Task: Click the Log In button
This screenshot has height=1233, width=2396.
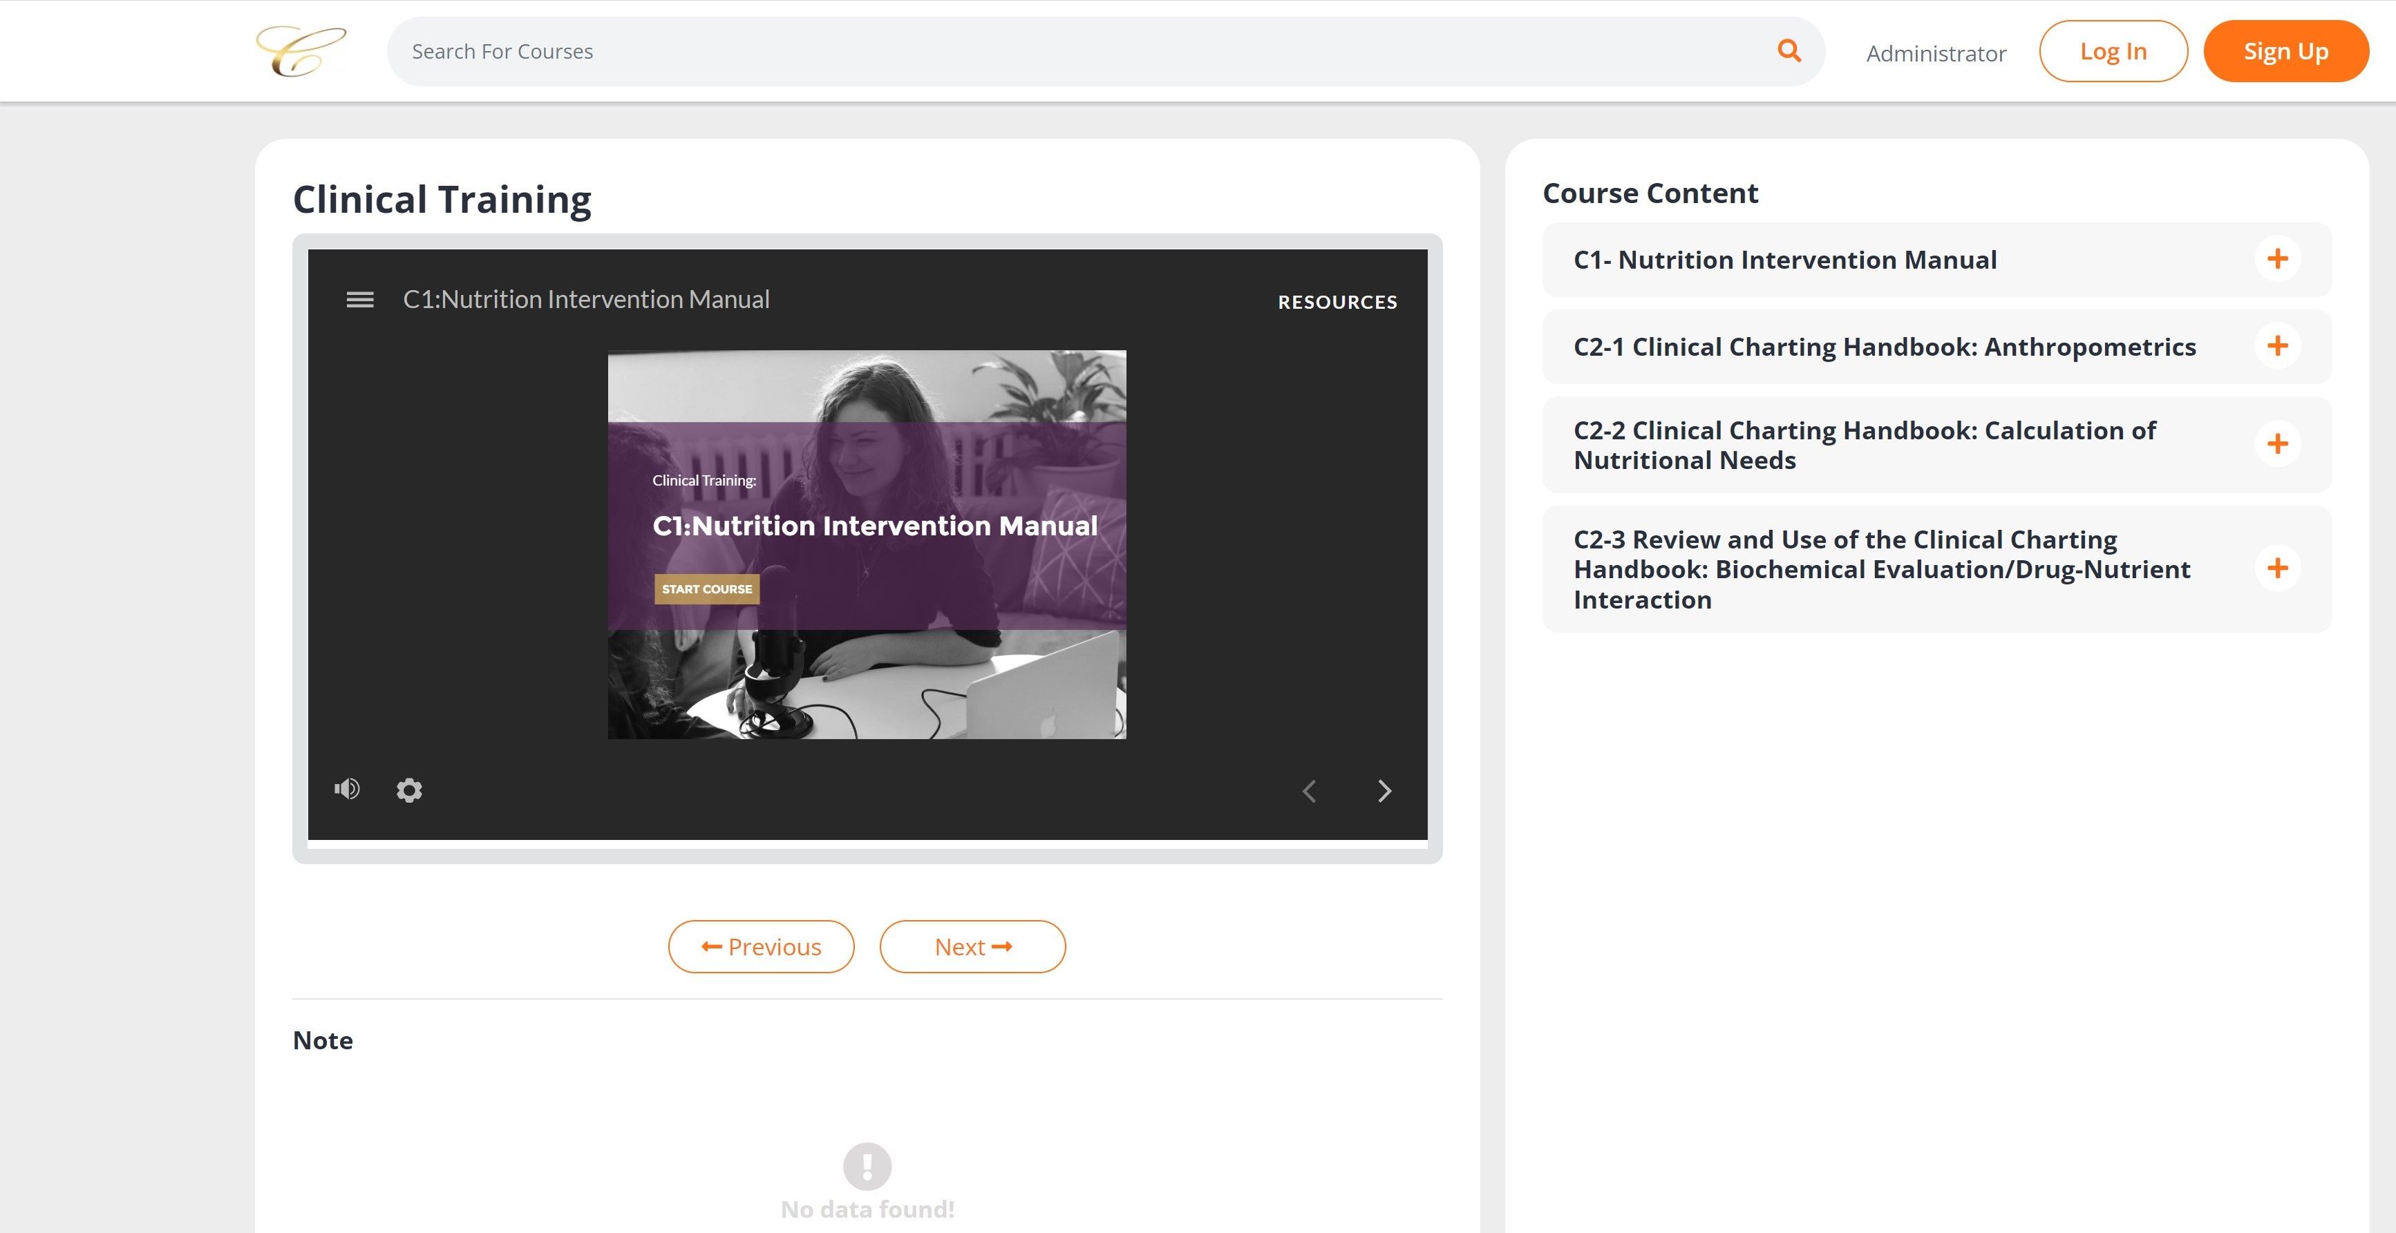Action: point(2113,51)
